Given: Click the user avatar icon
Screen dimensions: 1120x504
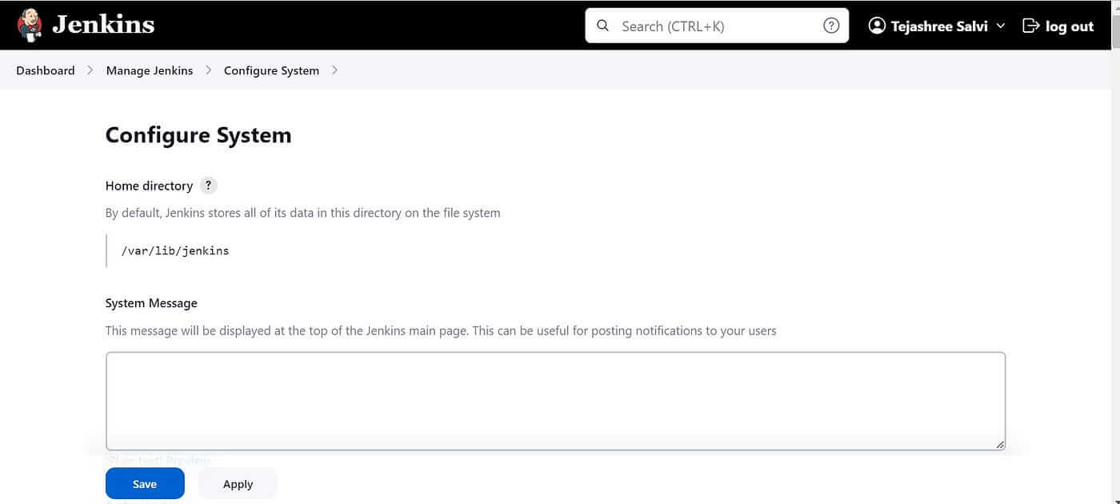Looking at the screenshot, I should point(877,26).
